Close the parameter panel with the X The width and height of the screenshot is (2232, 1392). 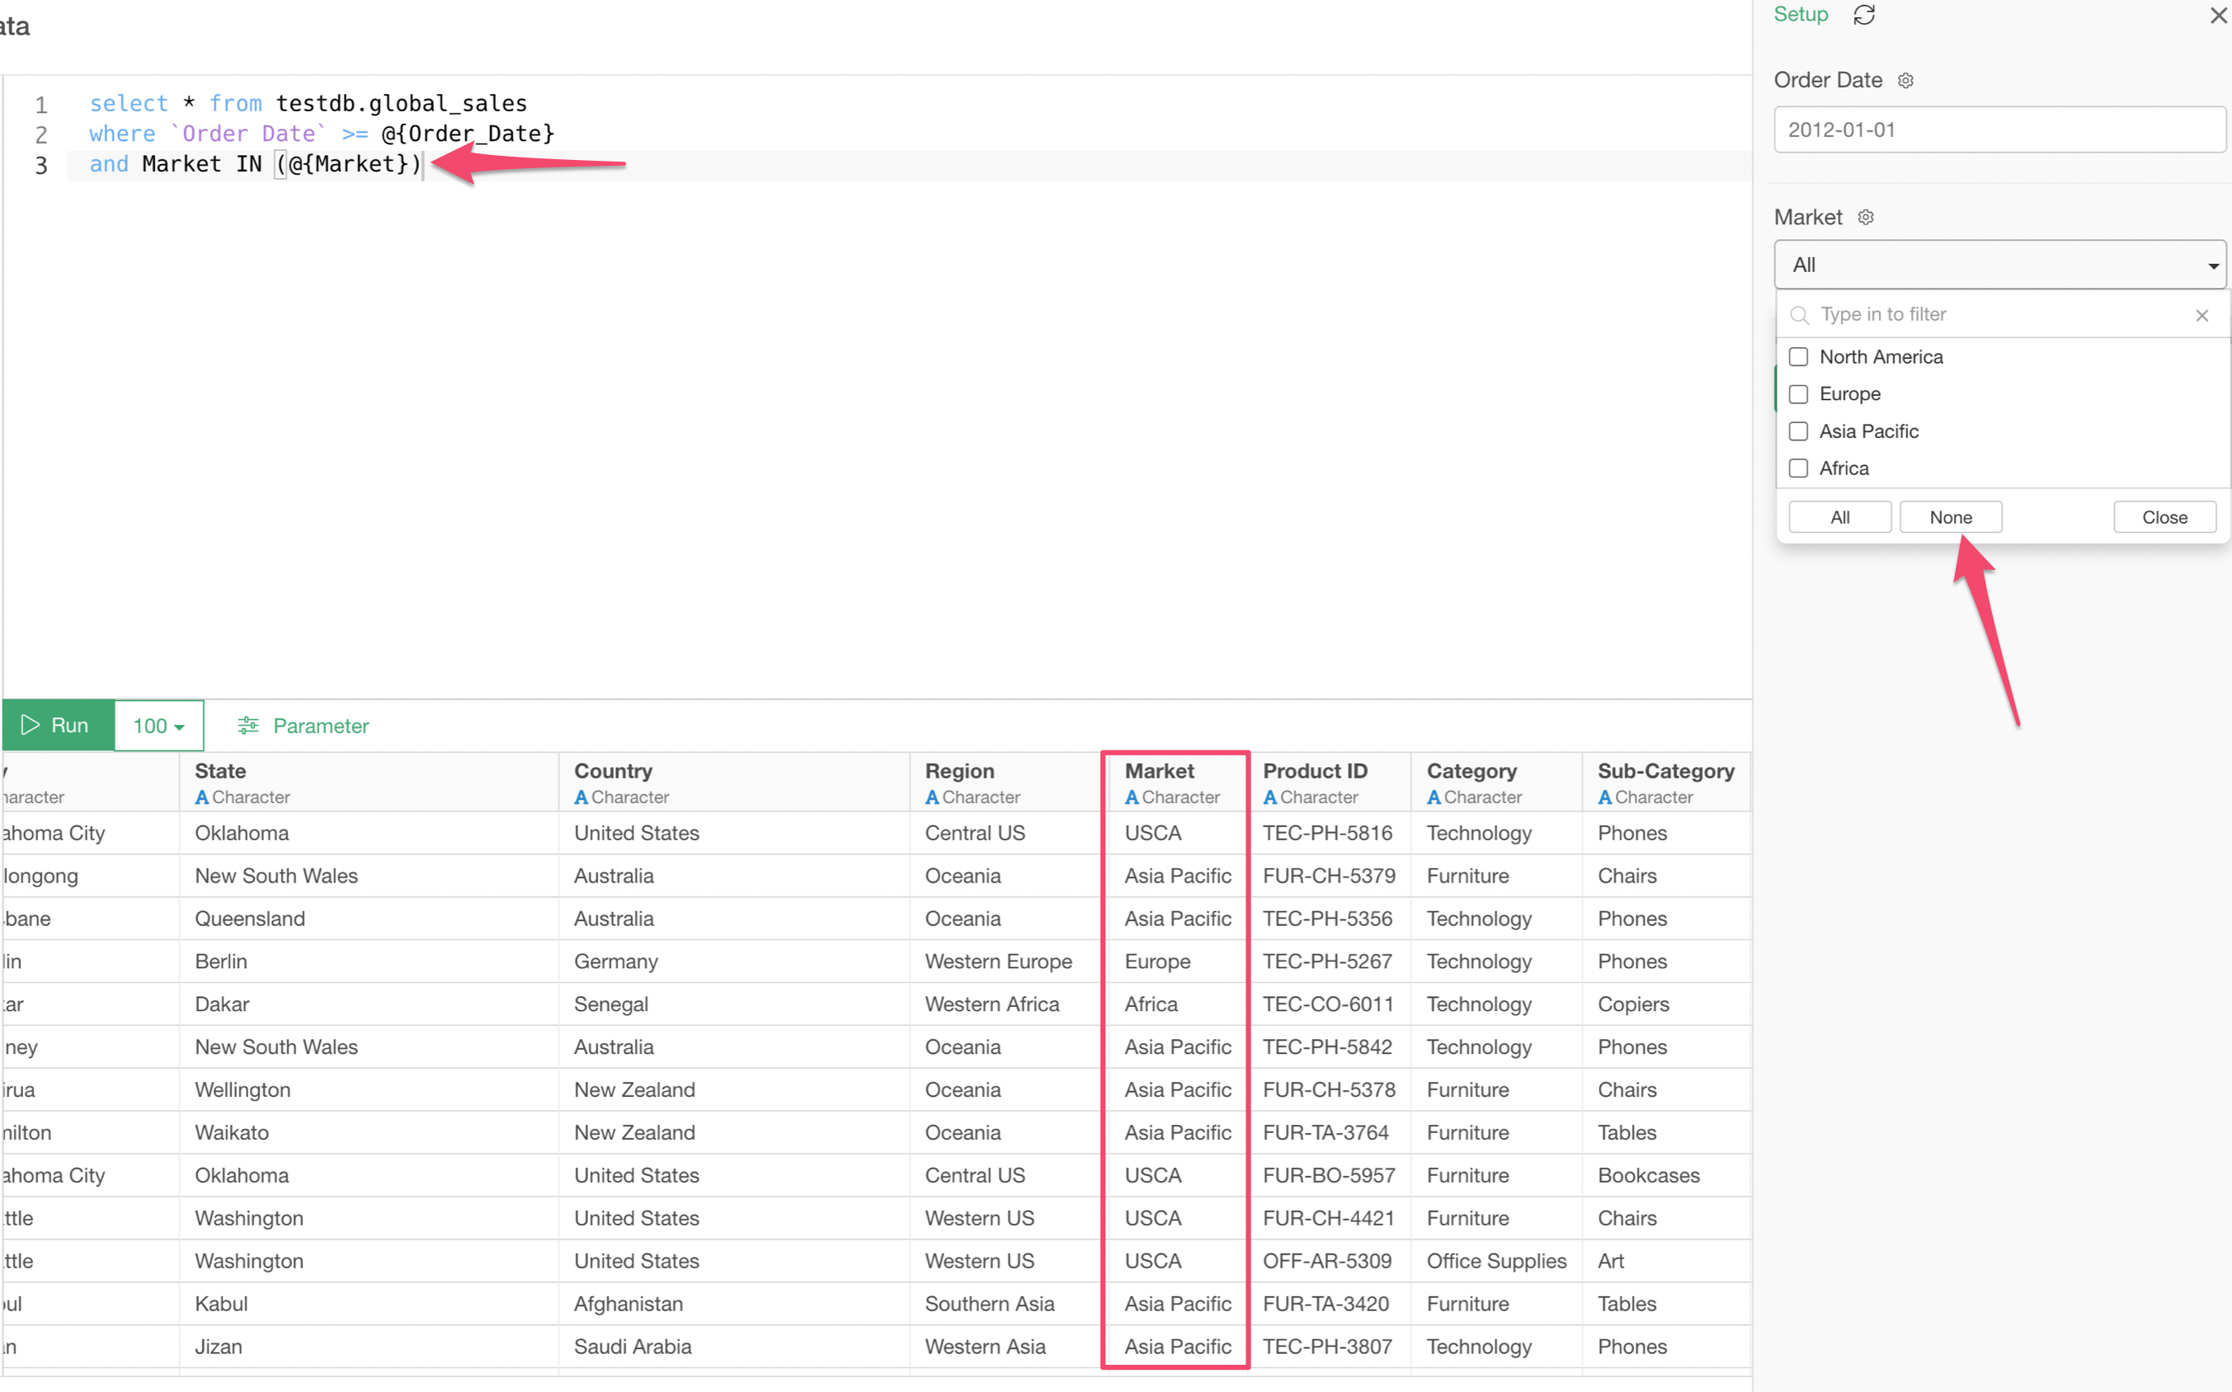tap(2217, 16)
